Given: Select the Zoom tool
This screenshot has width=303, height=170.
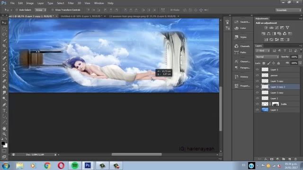Looking at the screenshot, I should 4,134.
